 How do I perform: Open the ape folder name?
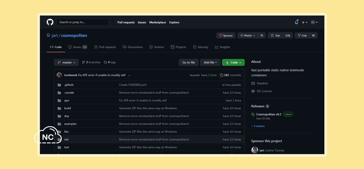coord(67,101)
